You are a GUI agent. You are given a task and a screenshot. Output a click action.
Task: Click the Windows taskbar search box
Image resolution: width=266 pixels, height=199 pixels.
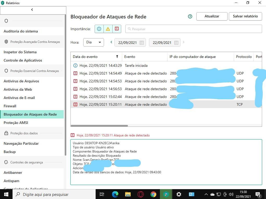(54, 194)
